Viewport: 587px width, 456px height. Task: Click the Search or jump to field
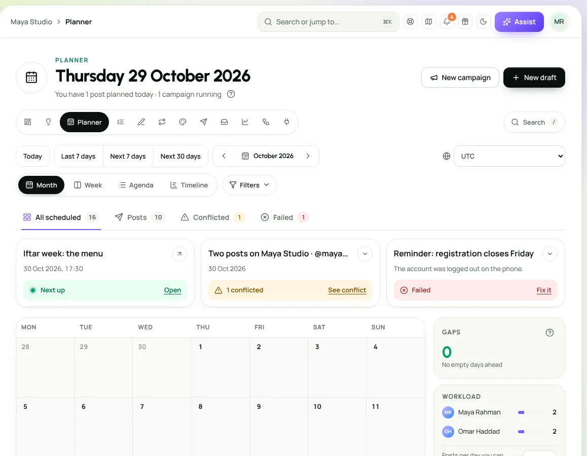pyautogui.click(x=328, y=22)
